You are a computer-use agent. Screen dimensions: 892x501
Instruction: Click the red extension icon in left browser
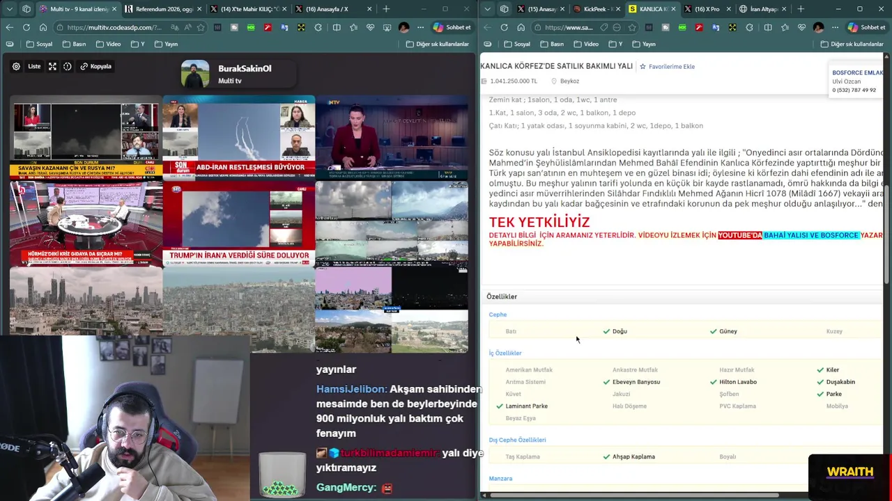point(268,27)
